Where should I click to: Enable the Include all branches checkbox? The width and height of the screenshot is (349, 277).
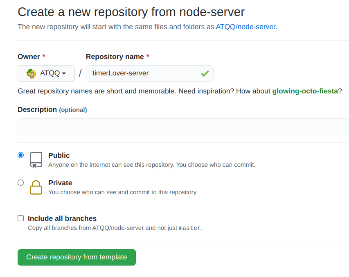click(x=21, y=218)
